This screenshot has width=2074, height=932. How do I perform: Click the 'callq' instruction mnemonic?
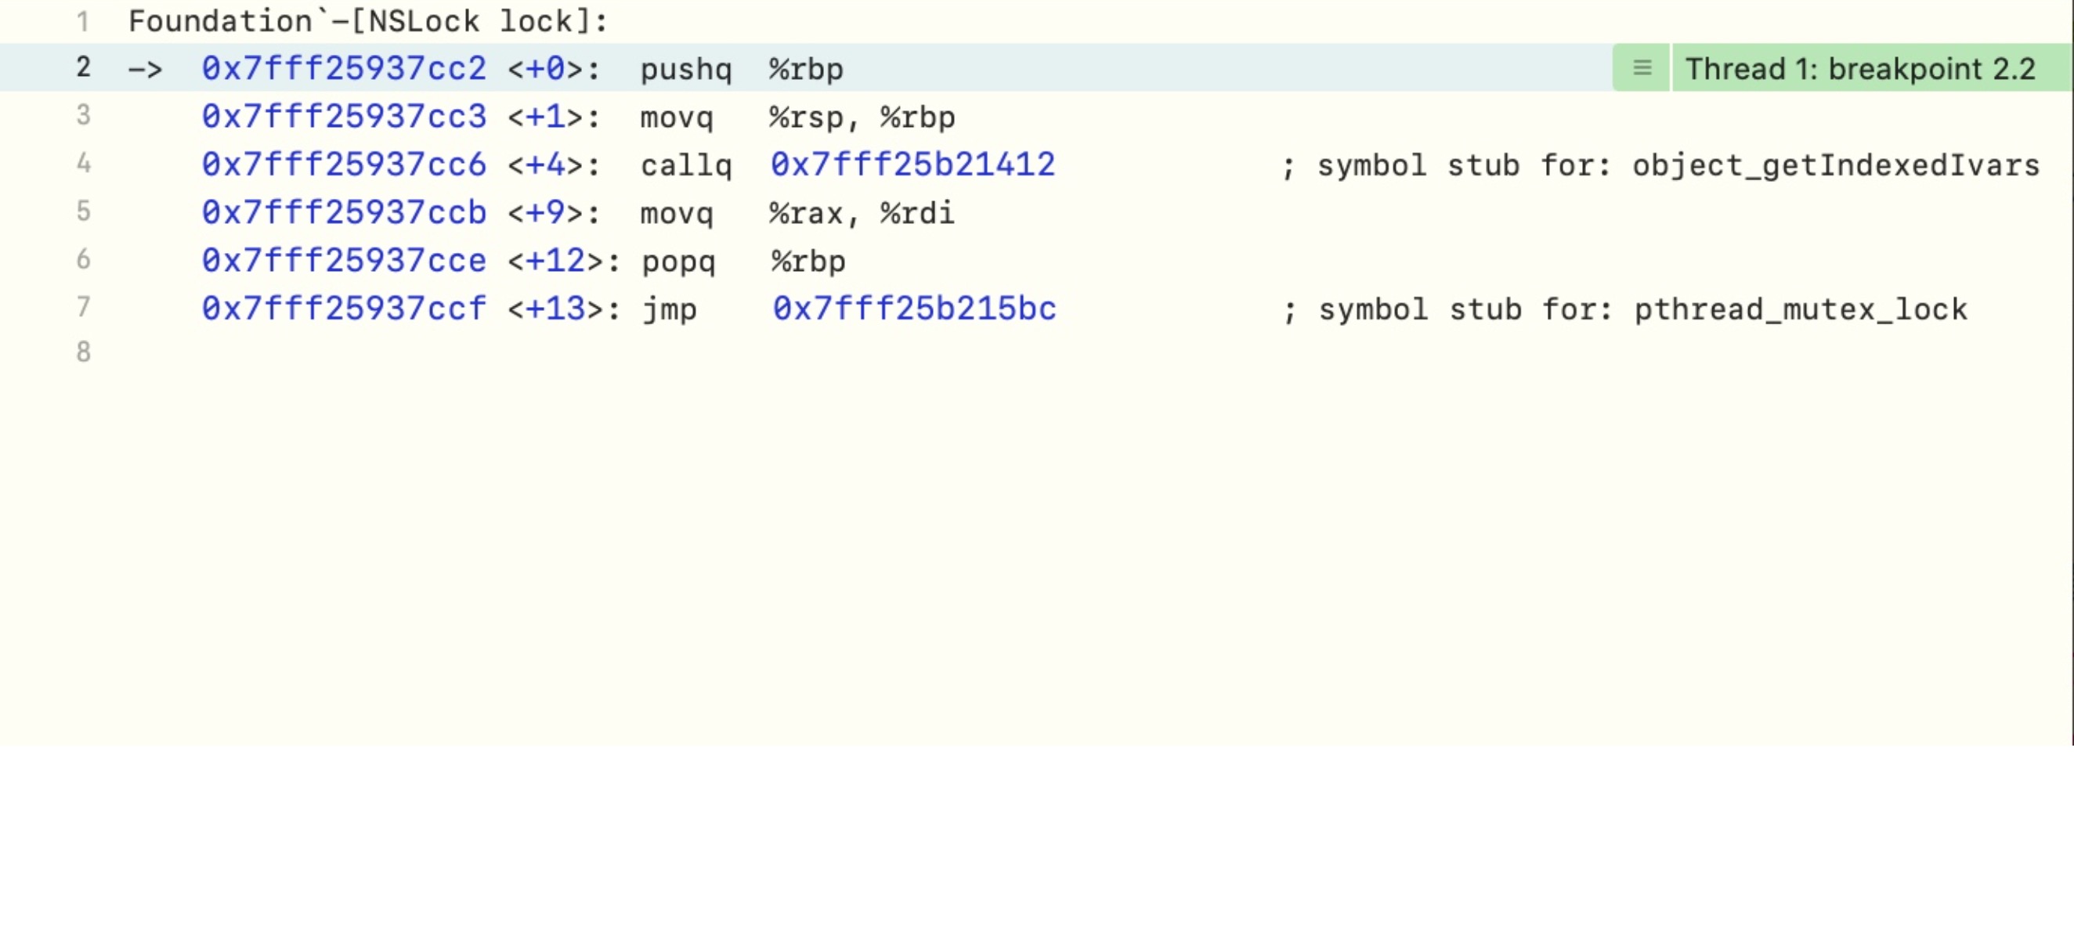[x=686, y=165]
